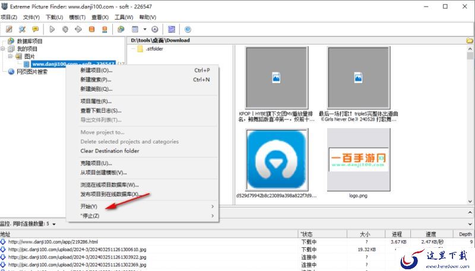Click the Depth column header
The image size is (475, 271).
click(x=464, y=234)
